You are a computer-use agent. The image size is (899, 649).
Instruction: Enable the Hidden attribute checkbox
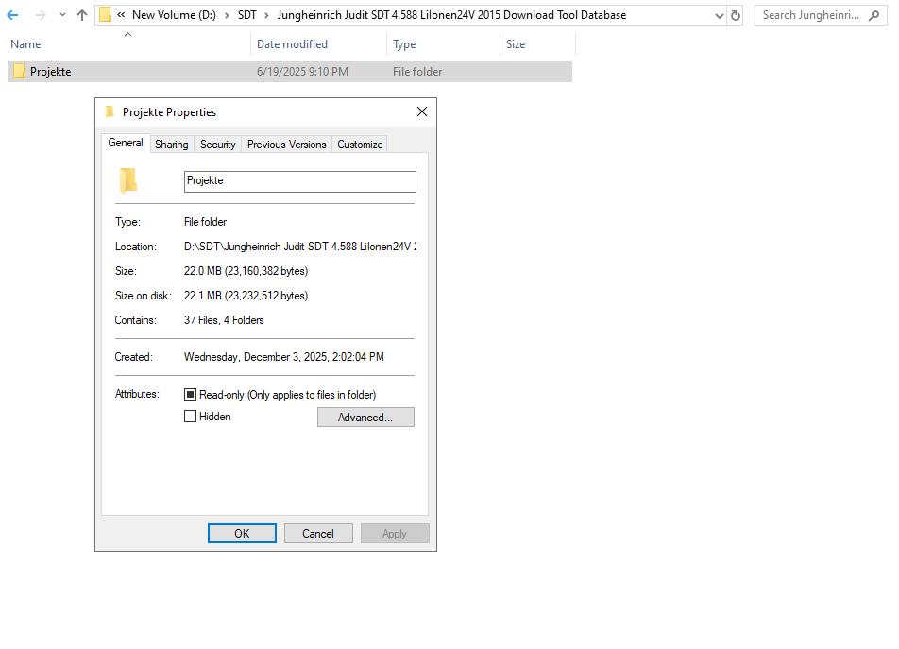[x=189, y=416]
